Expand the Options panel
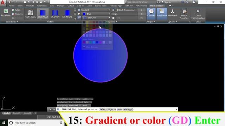This screenshot has width=225, height=126. pyautogui.click(x=172, y=22)
